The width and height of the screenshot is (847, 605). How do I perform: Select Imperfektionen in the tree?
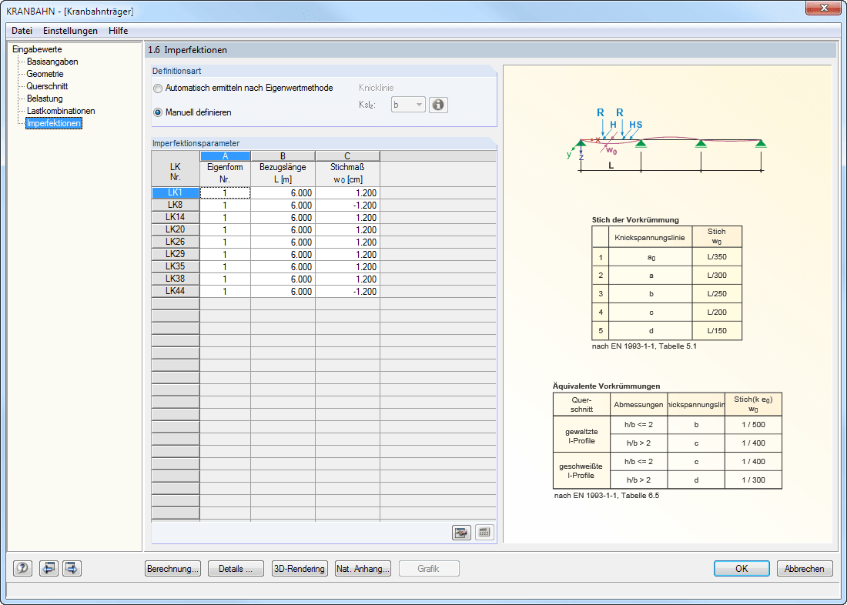click(53, 124)
